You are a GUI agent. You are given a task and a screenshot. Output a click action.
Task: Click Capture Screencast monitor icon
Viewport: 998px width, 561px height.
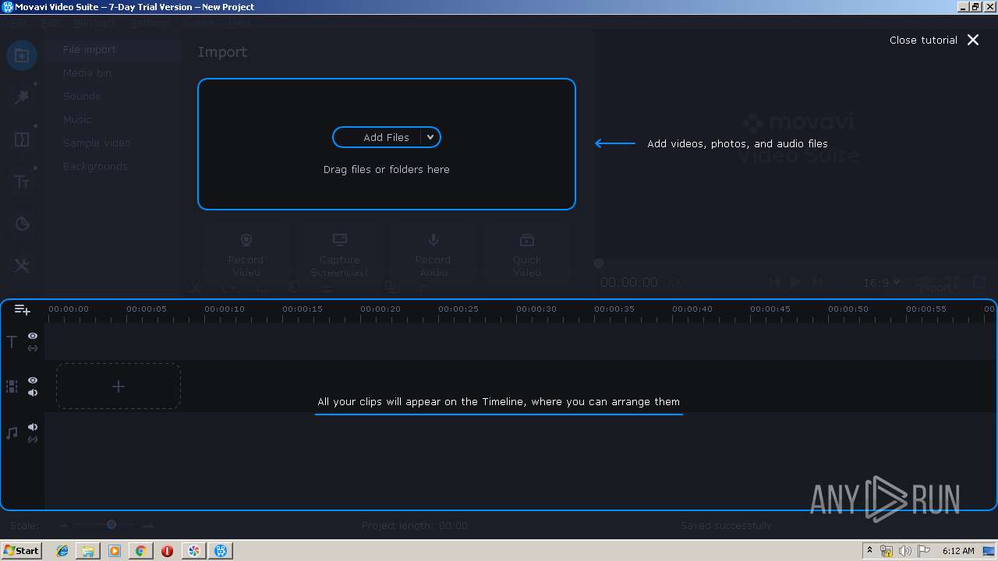click(339, 240)
